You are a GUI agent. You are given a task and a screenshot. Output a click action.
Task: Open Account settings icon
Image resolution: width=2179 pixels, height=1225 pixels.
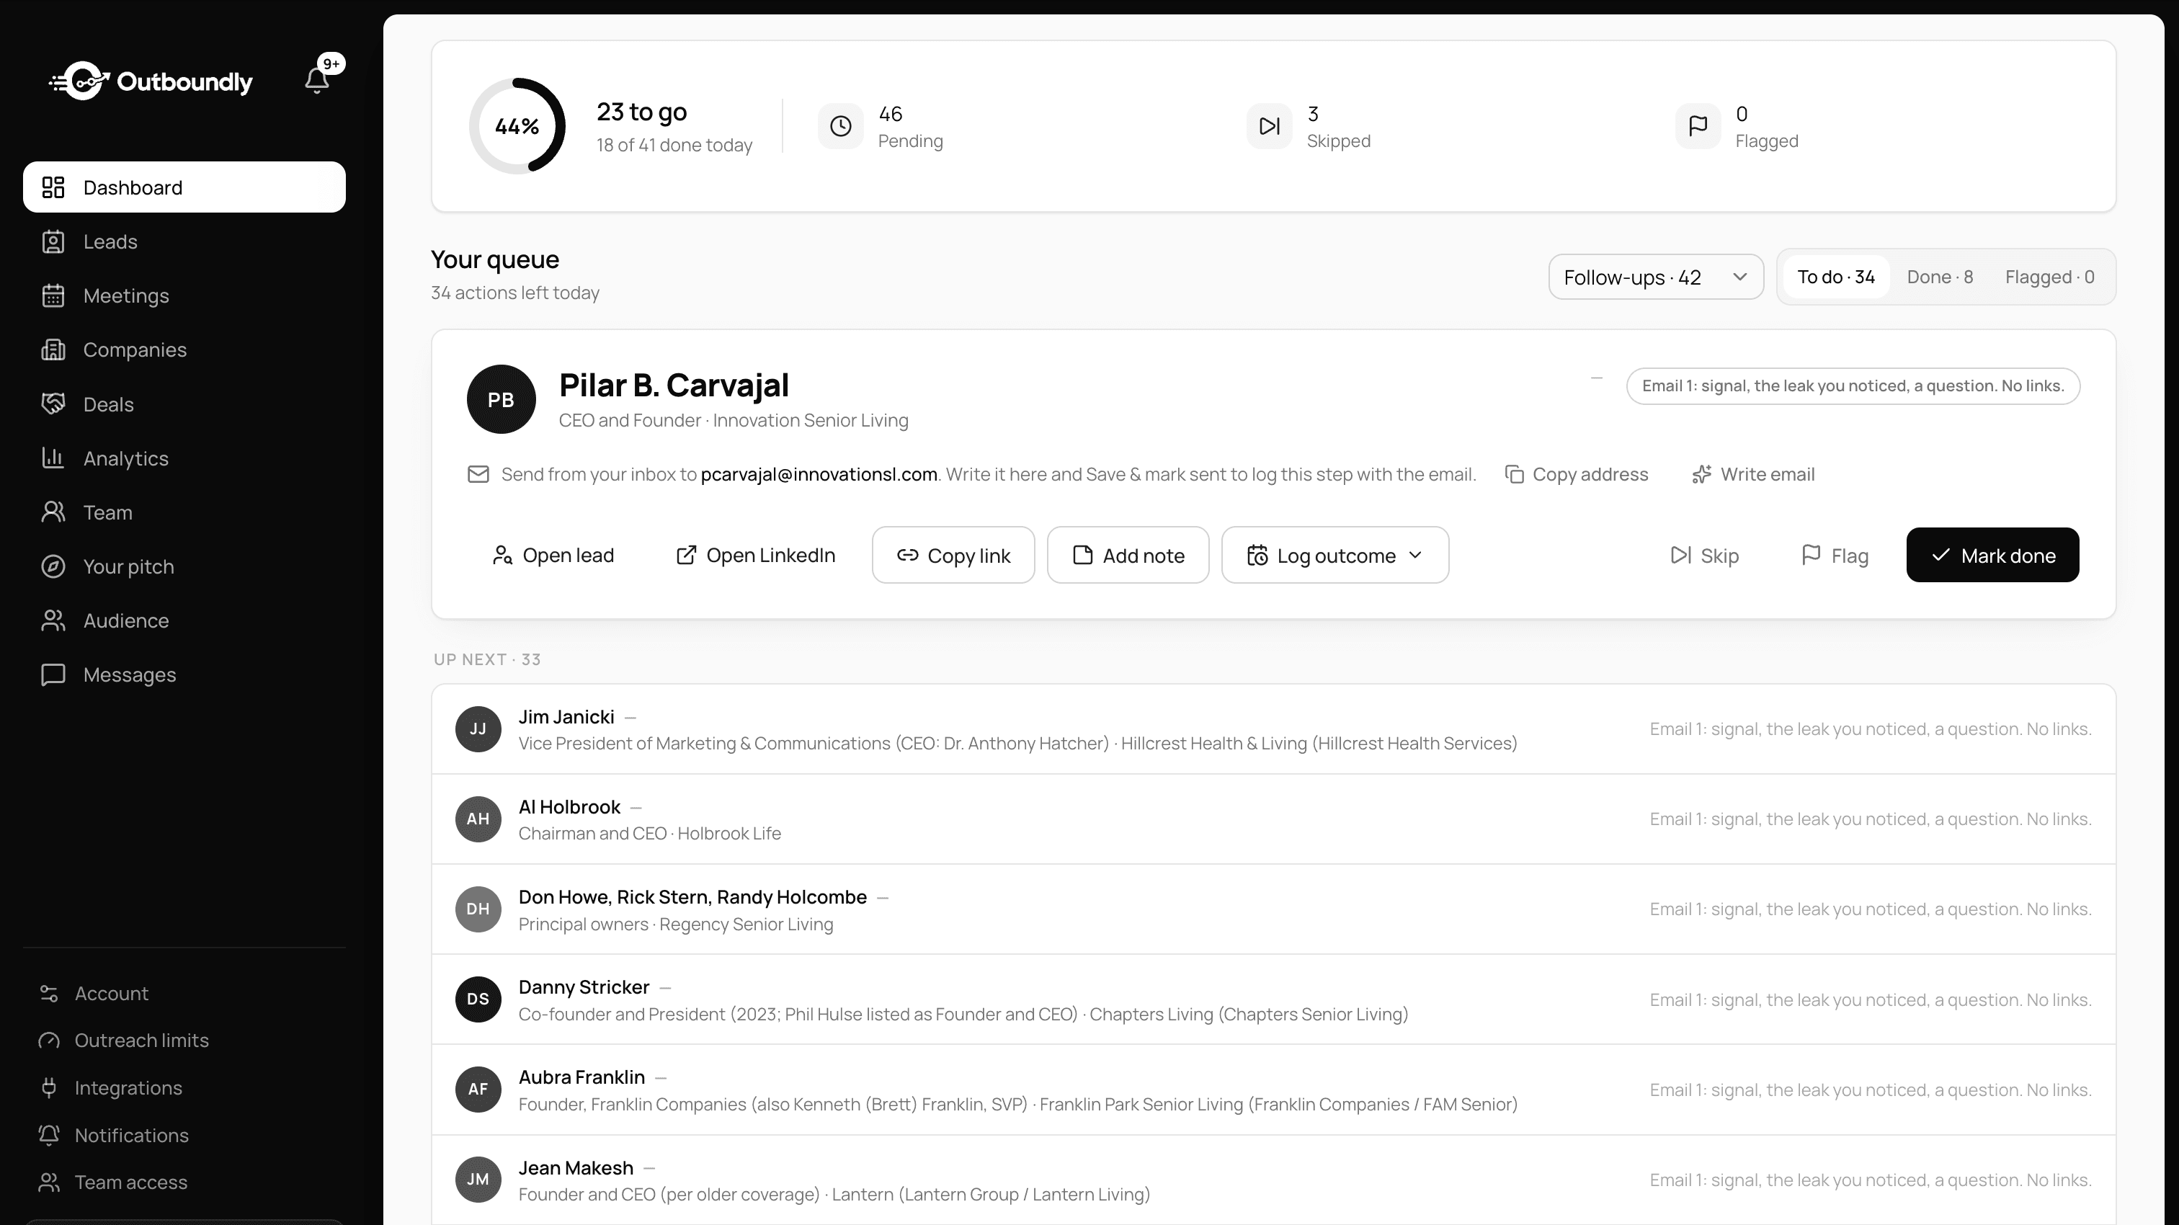[49, 993]
